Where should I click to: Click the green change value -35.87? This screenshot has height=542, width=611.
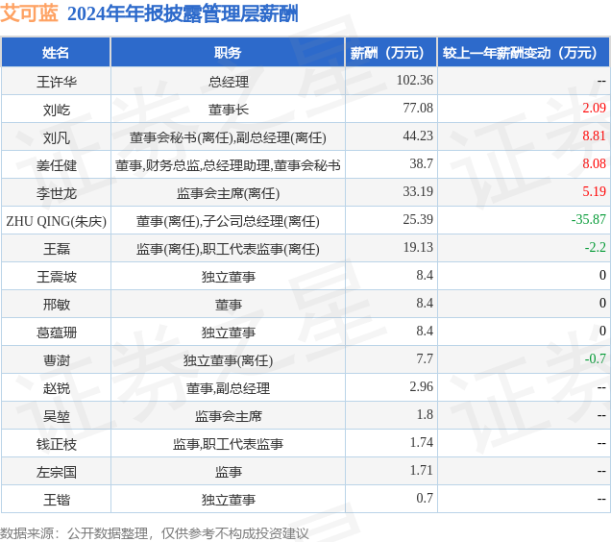tap(589, 219)
